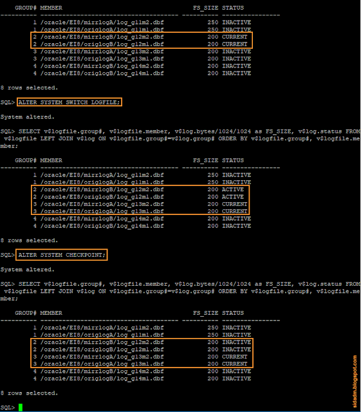The image size is (361, 412).
Task: Click origlogA/log_g13m1.dbf path in its INACTIVE row
Action: 102,59
